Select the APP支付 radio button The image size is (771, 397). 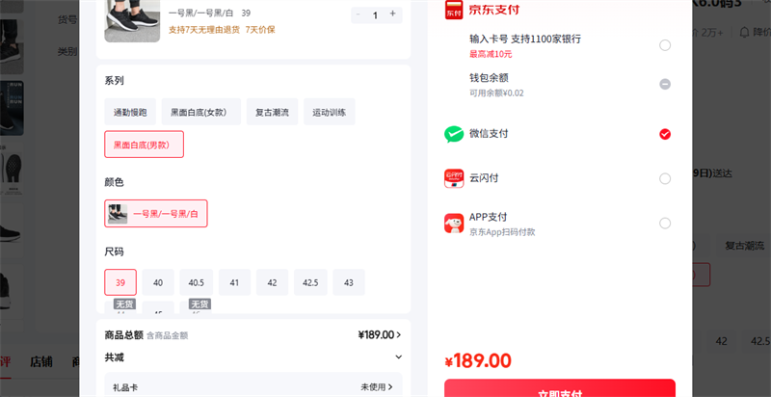(665, 224)
